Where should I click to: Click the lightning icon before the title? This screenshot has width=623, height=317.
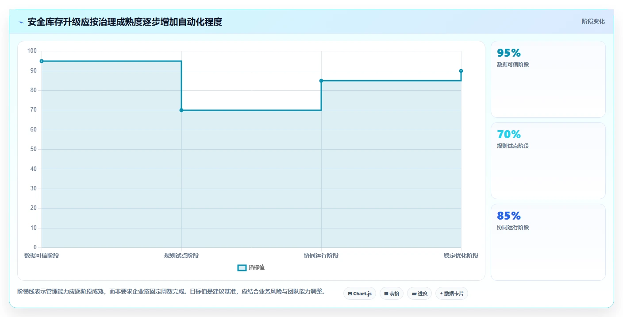coord(21,22)
